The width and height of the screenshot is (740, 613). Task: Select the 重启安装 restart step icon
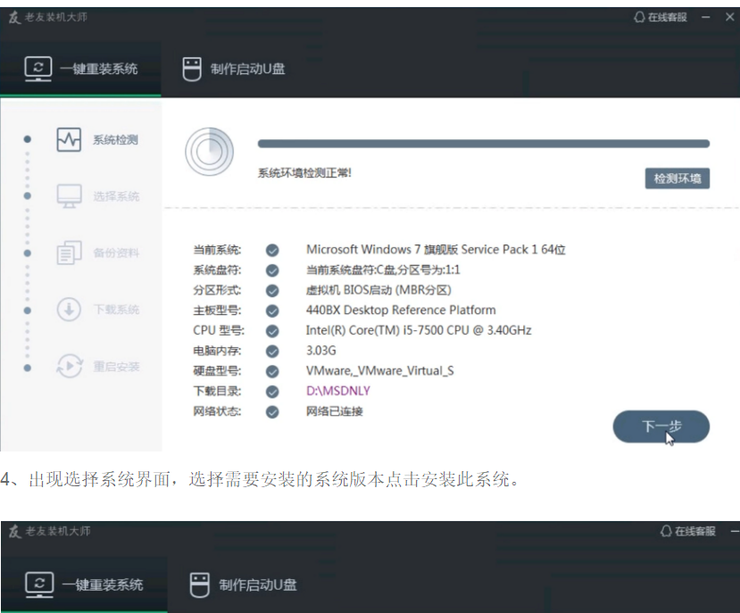click(x=69, y=366)
